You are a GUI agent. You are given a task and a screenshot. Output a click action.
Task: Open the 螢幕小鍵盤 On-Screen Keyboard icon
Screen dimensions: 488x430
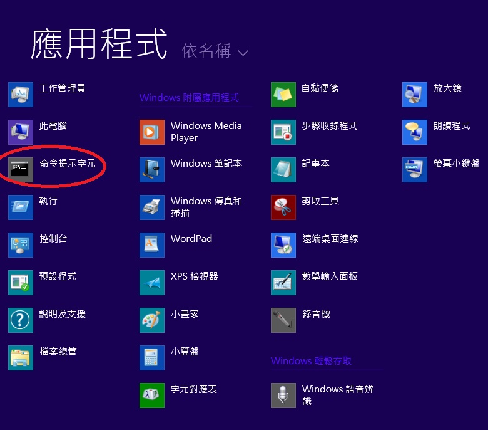(x=415, y=170)
